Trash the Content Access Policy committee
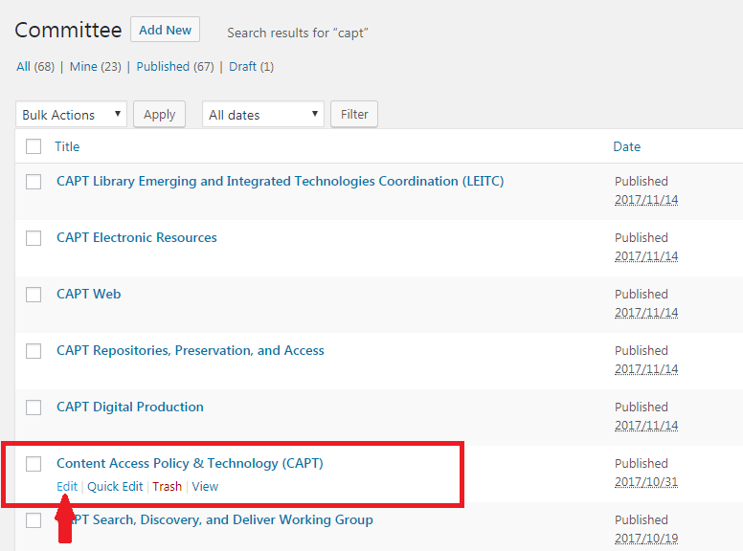The width and height of the screenshot is (743, 551). [x=167, y=486]
